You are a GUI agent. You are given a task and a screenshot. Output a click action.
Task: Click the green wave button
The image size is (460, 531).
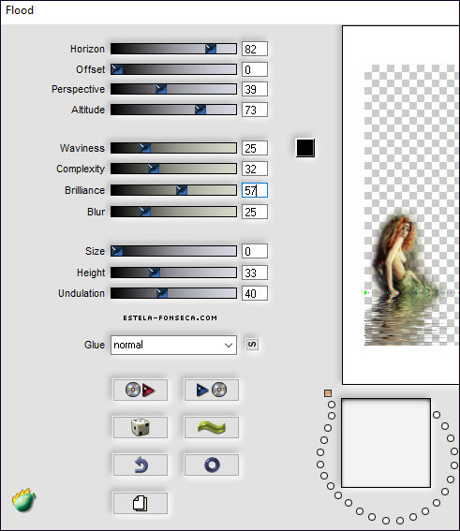coord(211,427)
